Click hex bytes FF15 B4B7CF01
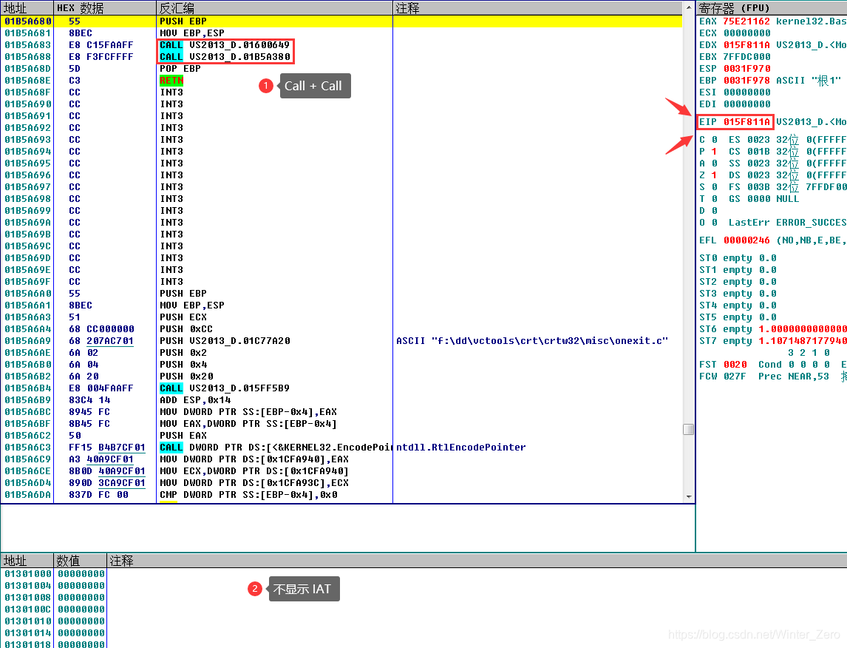 tap(106, 448)
